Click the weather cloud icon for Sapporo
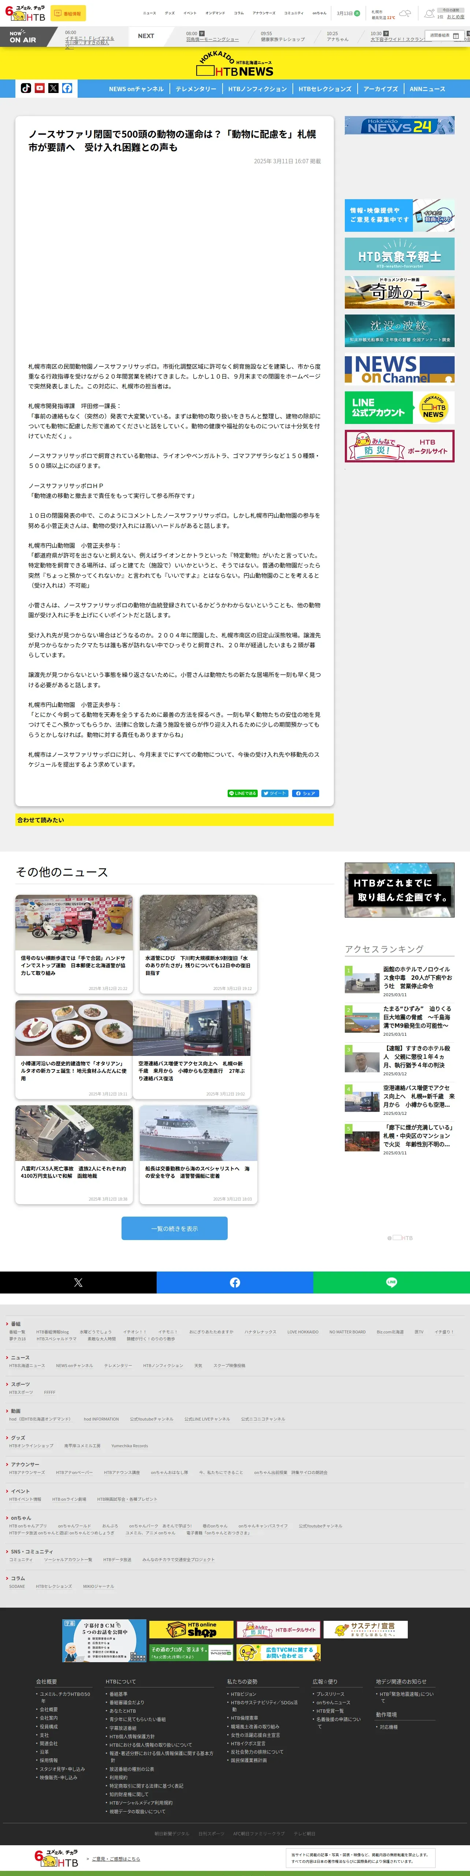470x1876 pixels. pos(405,13)
